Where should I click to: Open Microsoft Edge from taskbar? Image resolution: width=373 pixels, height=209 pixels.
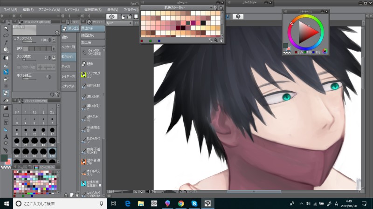coord(127,203)
